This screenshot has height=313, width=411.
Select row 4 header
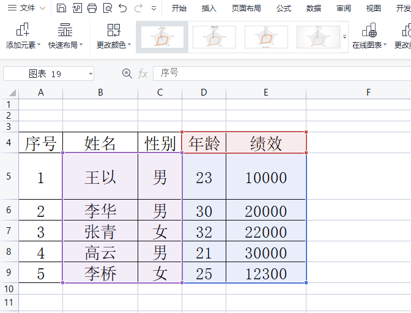9,143
